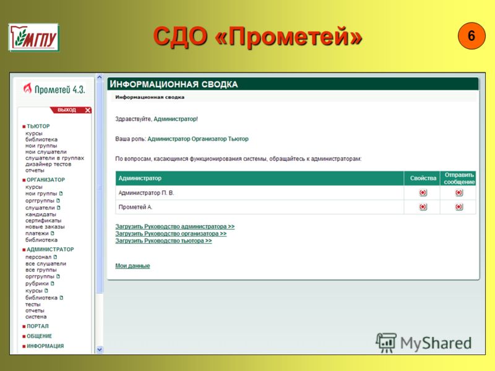Open new-window icon beside Администратор курсы
Viewport: 495px width, 371px height.
pyautogui.click(x=46, y=291)
